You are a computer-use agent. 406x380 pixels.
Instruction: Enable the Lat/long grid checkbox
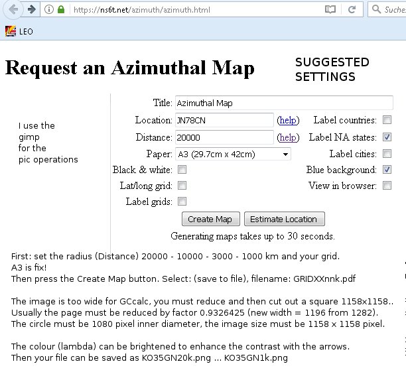182,186
